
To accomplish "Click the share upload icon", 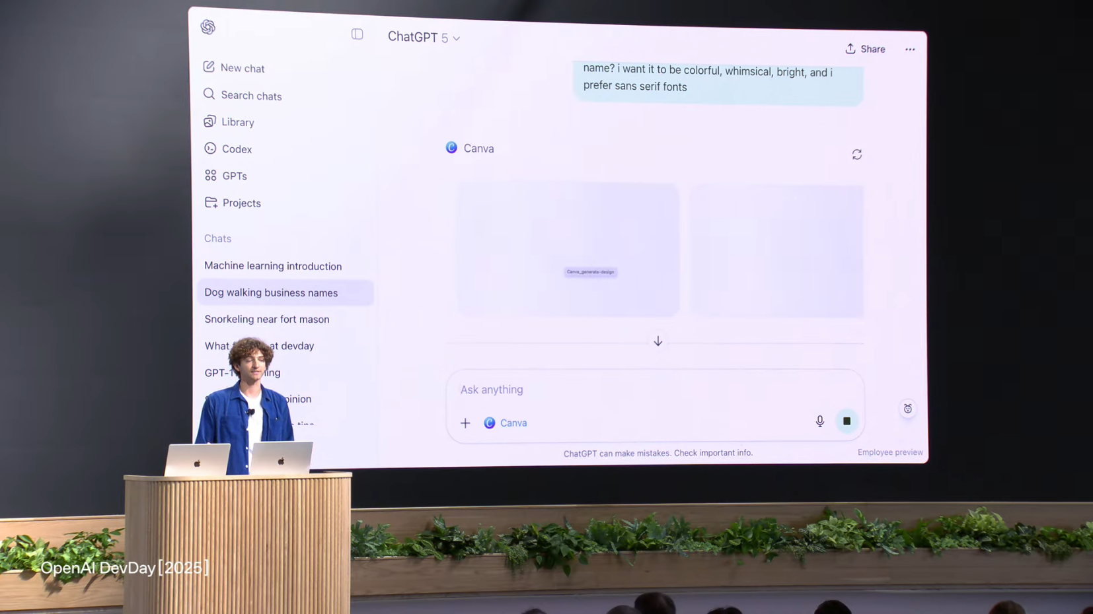I will point(850,49).
